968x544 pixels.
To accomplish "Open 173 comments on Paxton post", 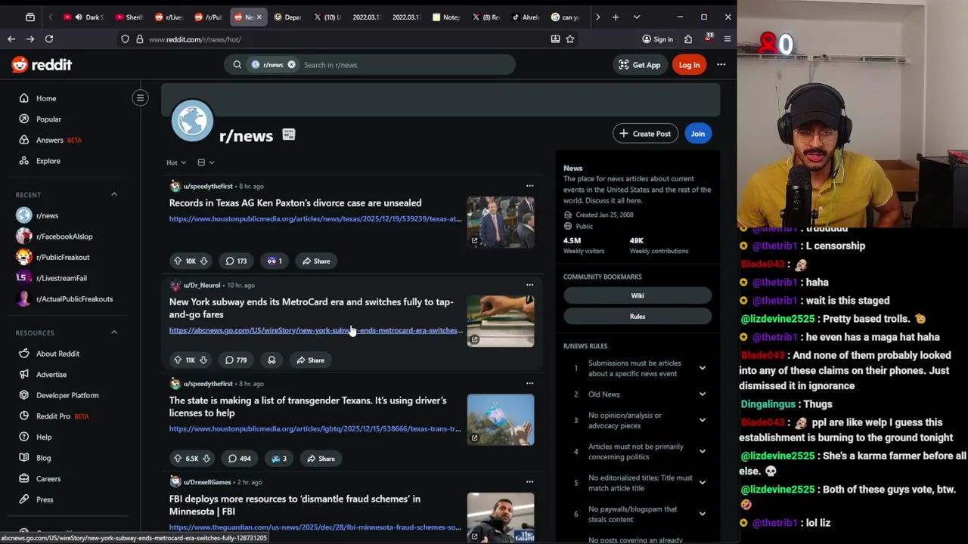I will 236,261.
